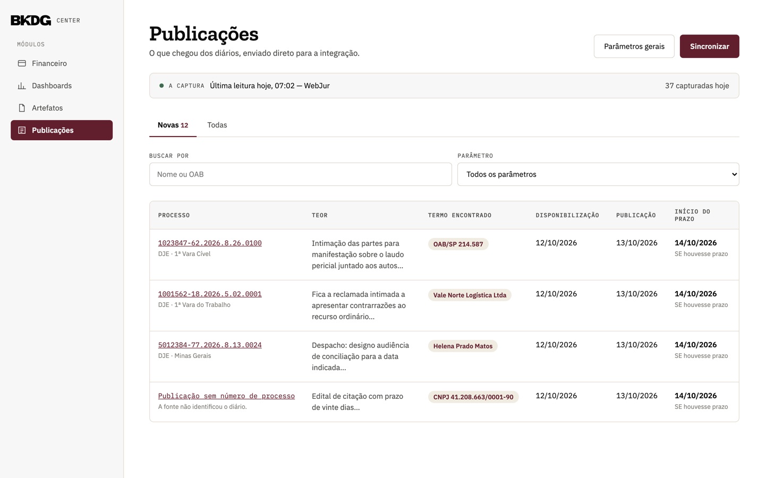The image size is (765, 478).
Task: Select the Publicações sidebar item
Action: pos(62,130)
